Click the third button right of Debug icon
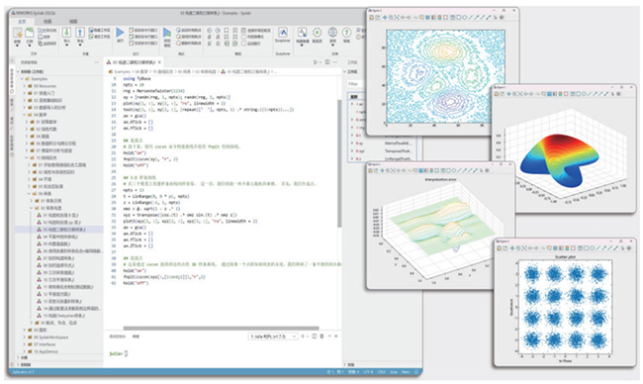 coord(189,44)
